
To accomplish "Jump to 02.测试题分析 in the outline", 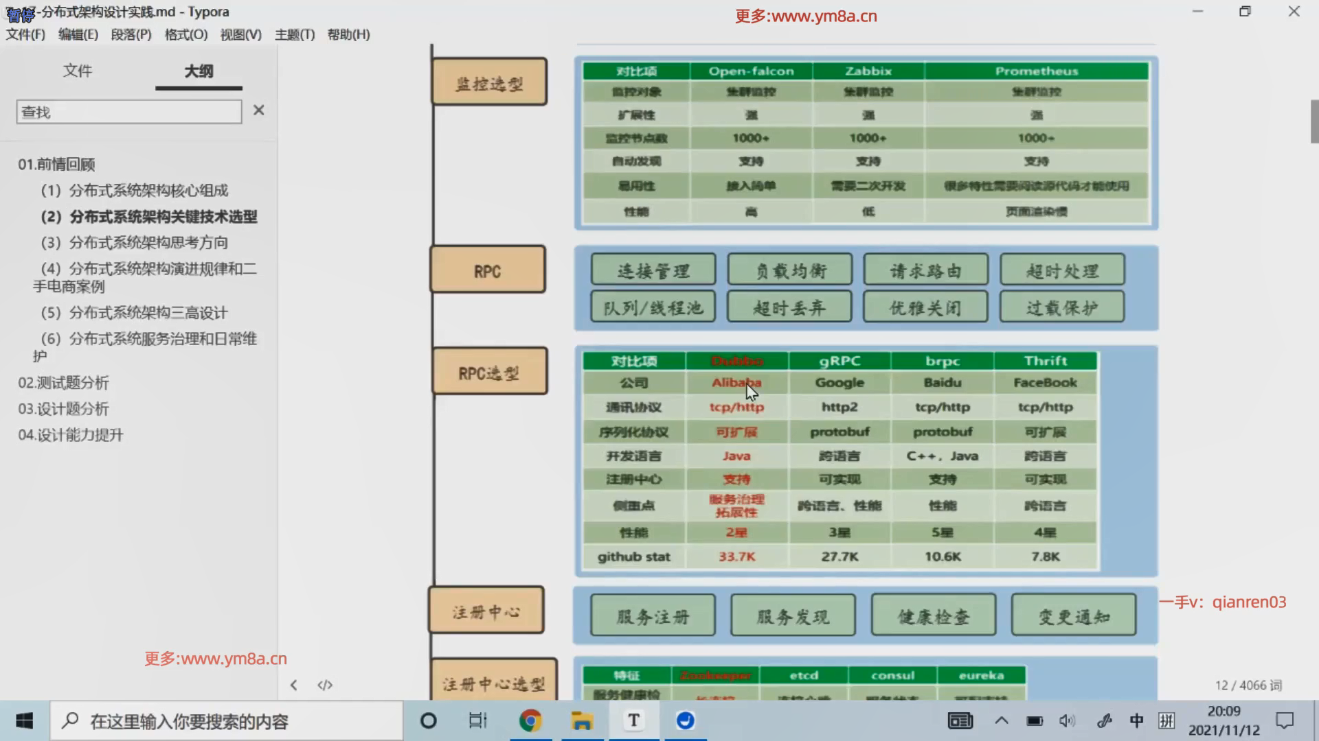I will coord(64,383).
